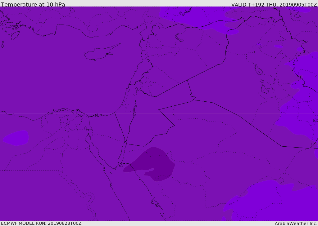This screenshot has height=226, width=318.
Task: Click the 'Temperature at 10 hPa' title text
Action: [x=33, y=4]
